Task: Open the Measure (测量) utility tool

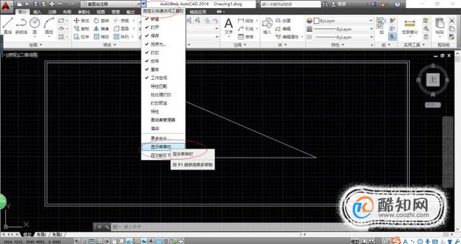Action: pos(410,26)
